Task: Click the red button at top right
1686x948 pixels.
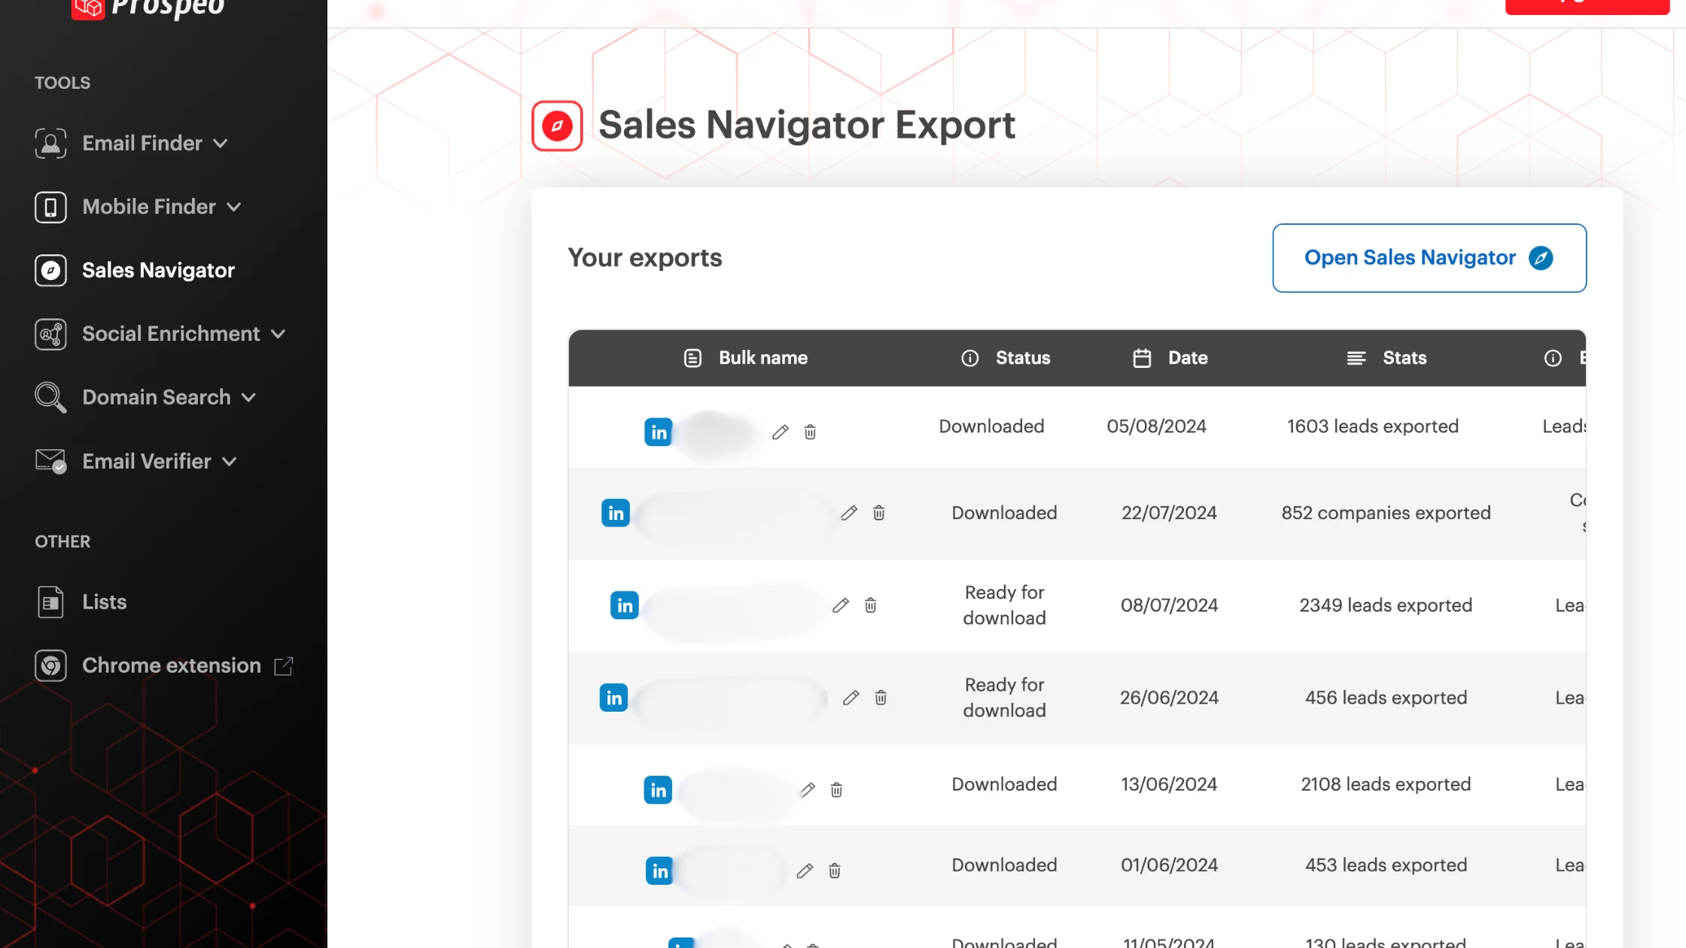Action: pos(1587,6)
